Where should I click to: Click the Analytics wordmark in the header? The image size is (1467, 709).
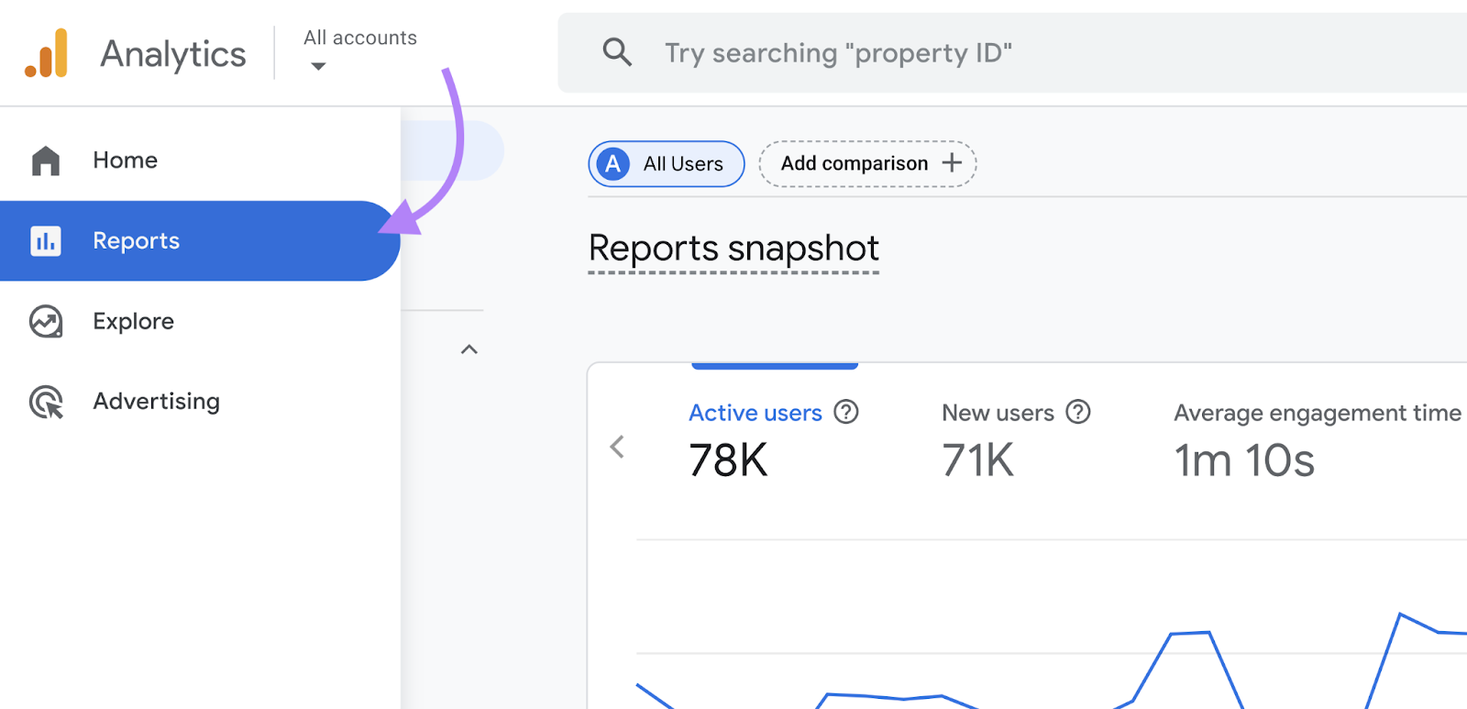(173, 54)
